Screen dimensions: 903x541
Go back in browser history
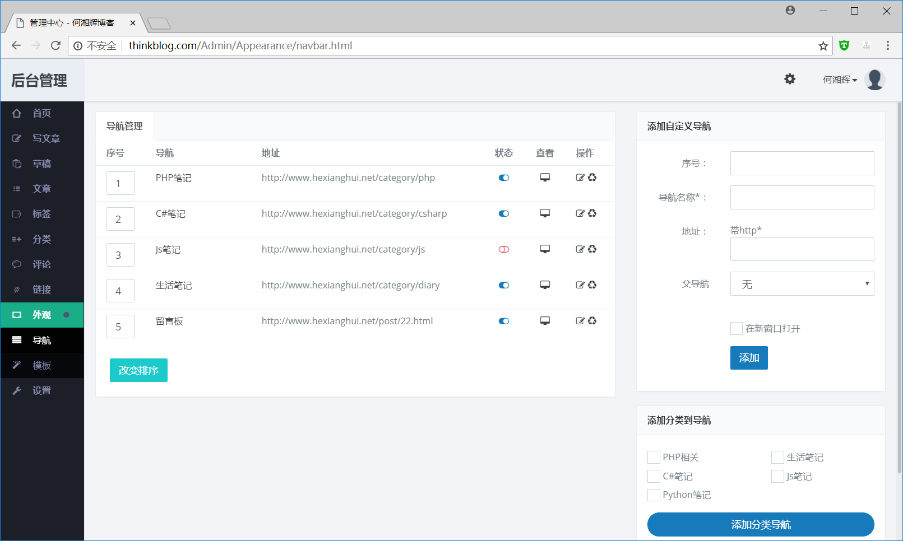(x=16, y=45)
